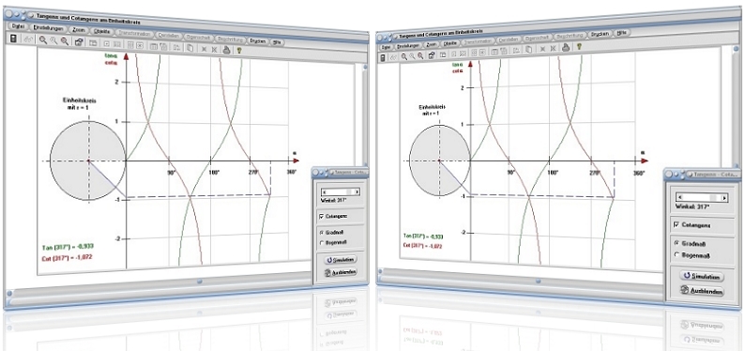This screenshot has height=351, width=745.
Task: Open Einstellungen menu in right window
Action: (408, 46)
